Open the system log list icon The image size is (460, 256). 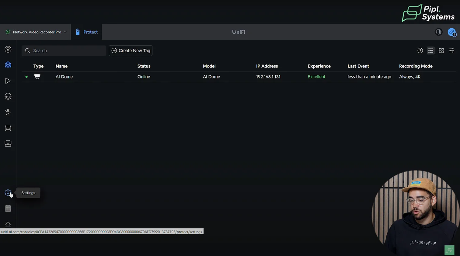pos(8,209)
